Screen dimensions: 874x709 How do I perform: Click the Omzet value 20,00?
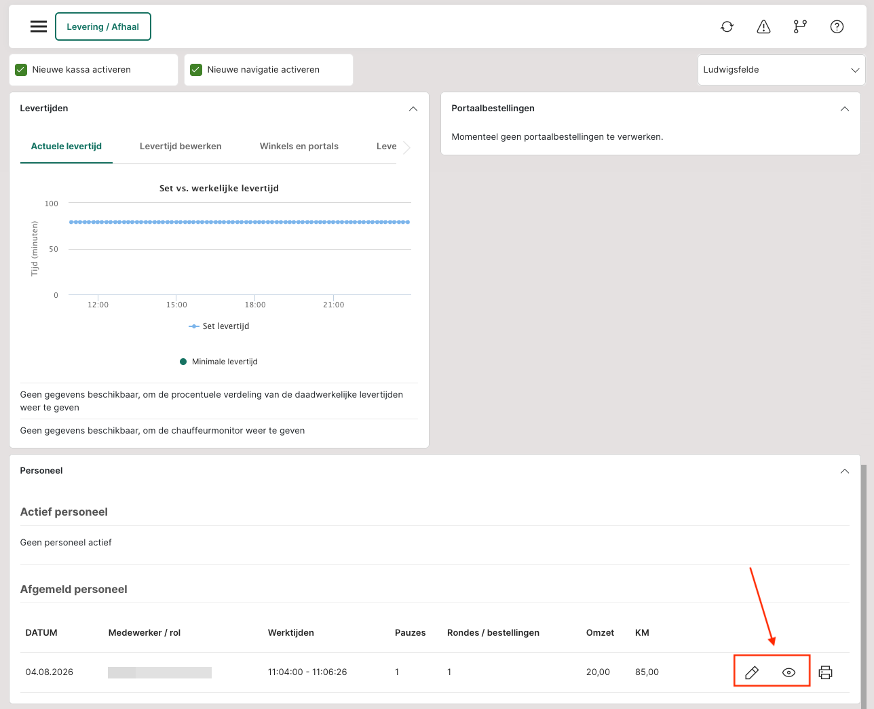click(x=598, y=672)
